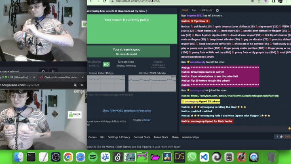Viewport: 291px width, 164px height.
Task: Open the USERS (10) tab
Action: click(x=205, y=11)
